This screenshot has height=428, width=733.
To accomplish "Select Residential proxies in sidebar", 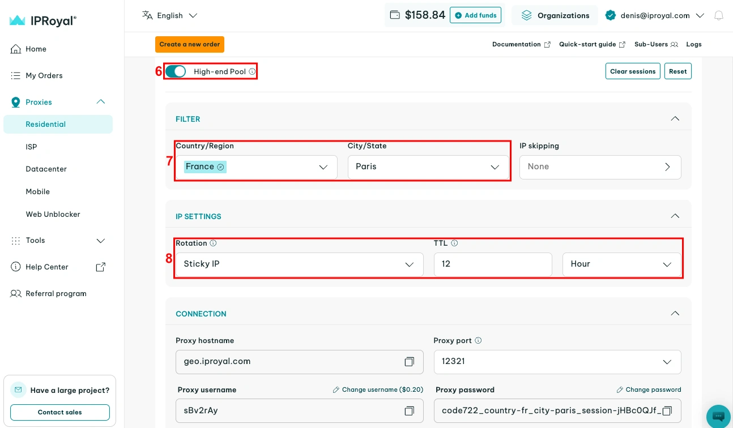I will (58, 125).
